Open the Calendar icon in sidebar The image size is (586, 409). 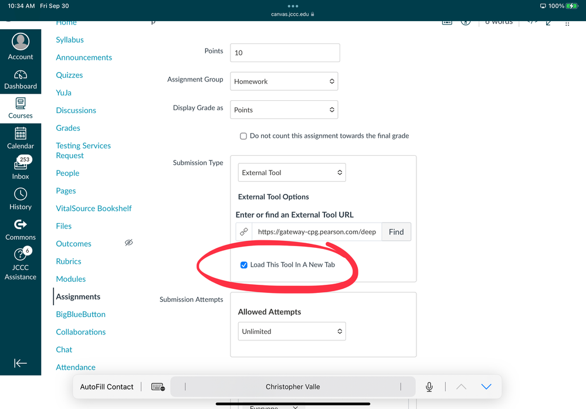tap(21, 134)
